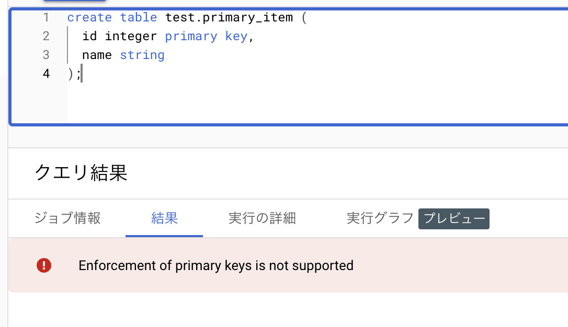Place cursor on test.primary_item table name
568x327 pixels.
pyautogui.click(x=229, y=17)
